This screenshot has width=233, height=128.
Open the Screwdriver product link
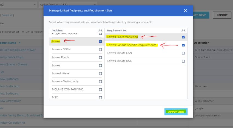(10, 101)
